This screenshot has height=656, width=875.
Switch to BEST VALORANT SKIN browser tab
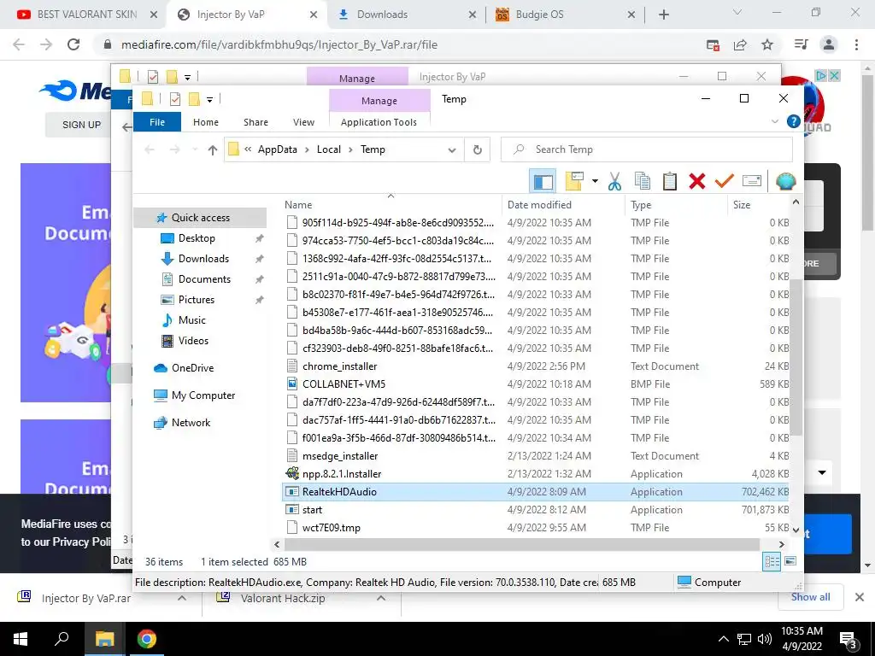(x=87, y=15)
